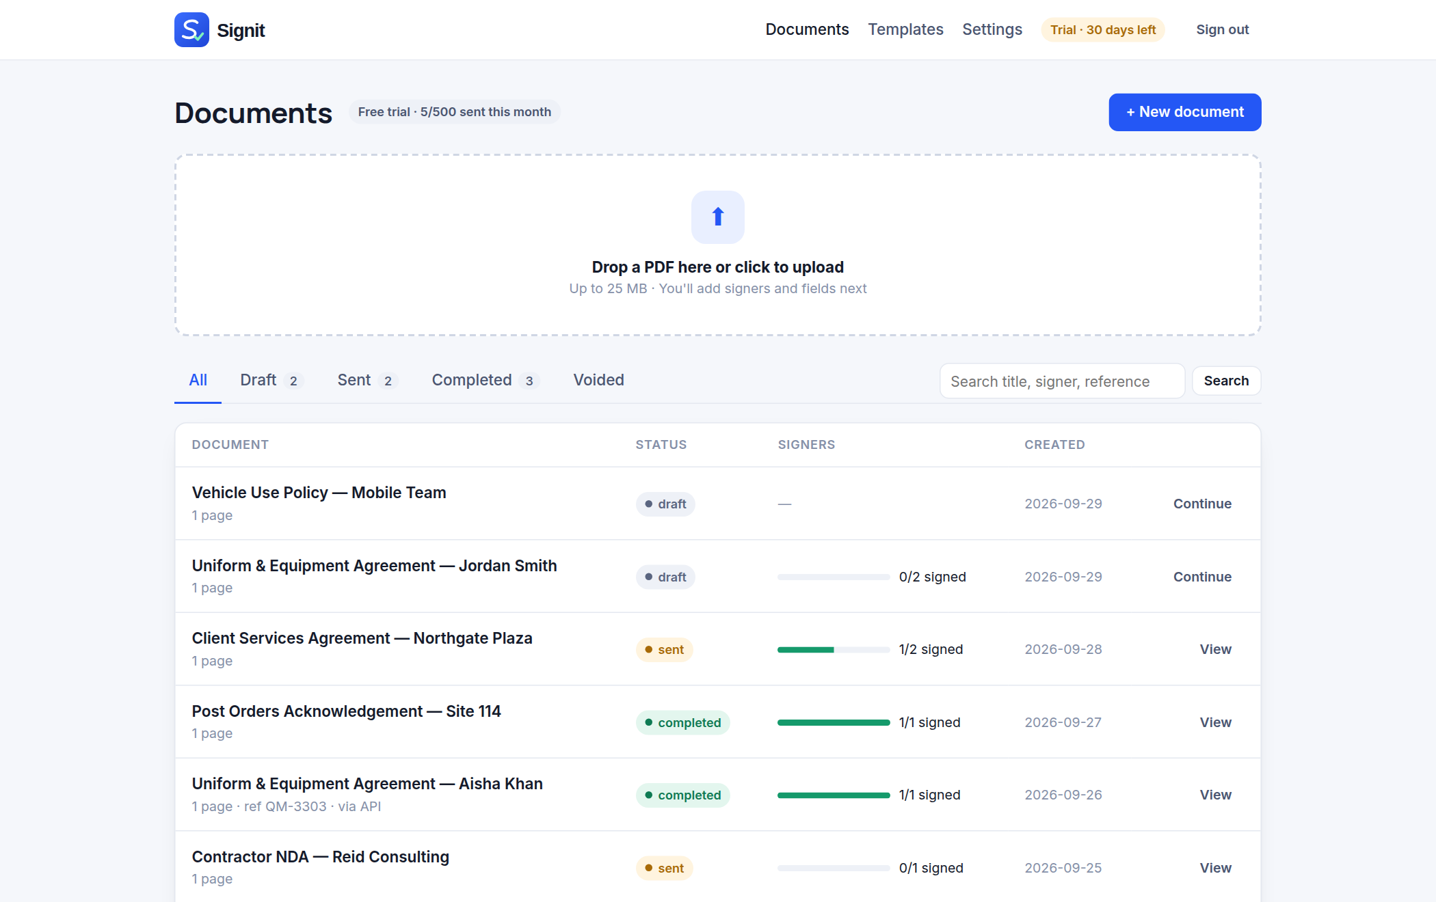Click the PDF upload drop zone text
The width and height of the screenshot is (1436, 902).
point(718,267)
